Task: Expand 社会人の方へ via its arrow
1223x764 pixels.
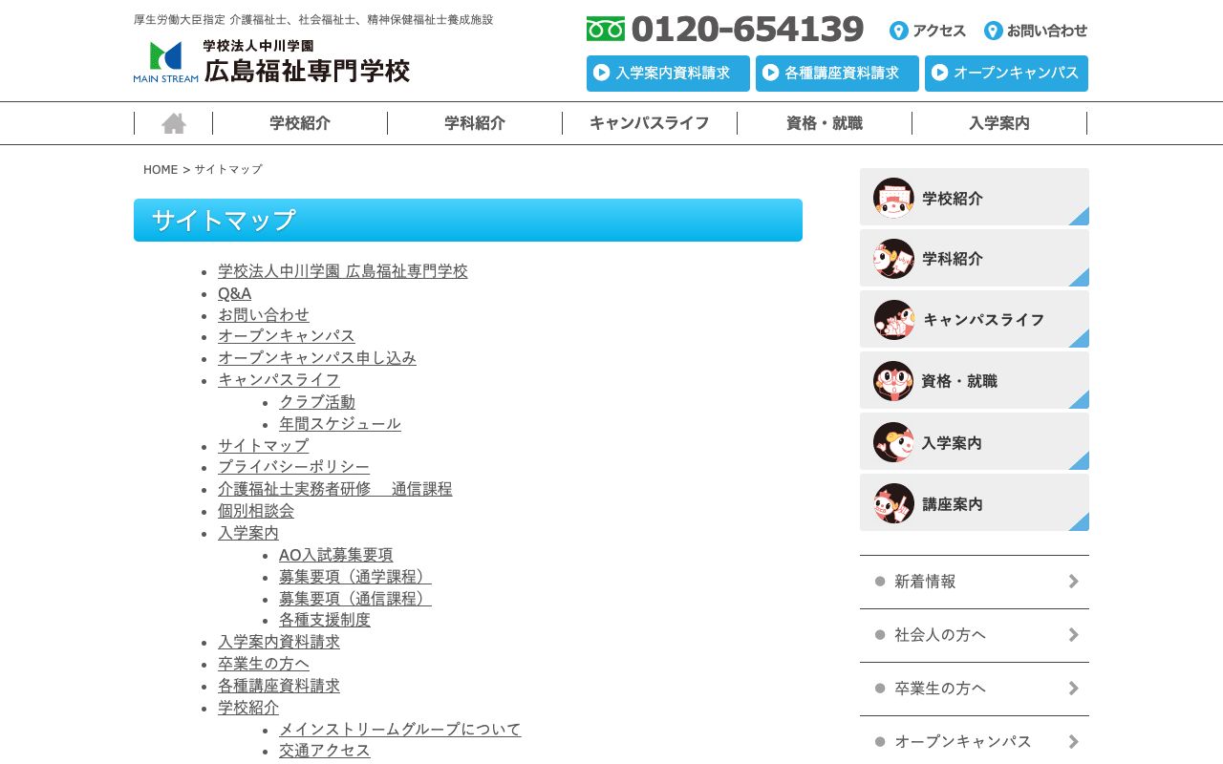Action: 1072,634
